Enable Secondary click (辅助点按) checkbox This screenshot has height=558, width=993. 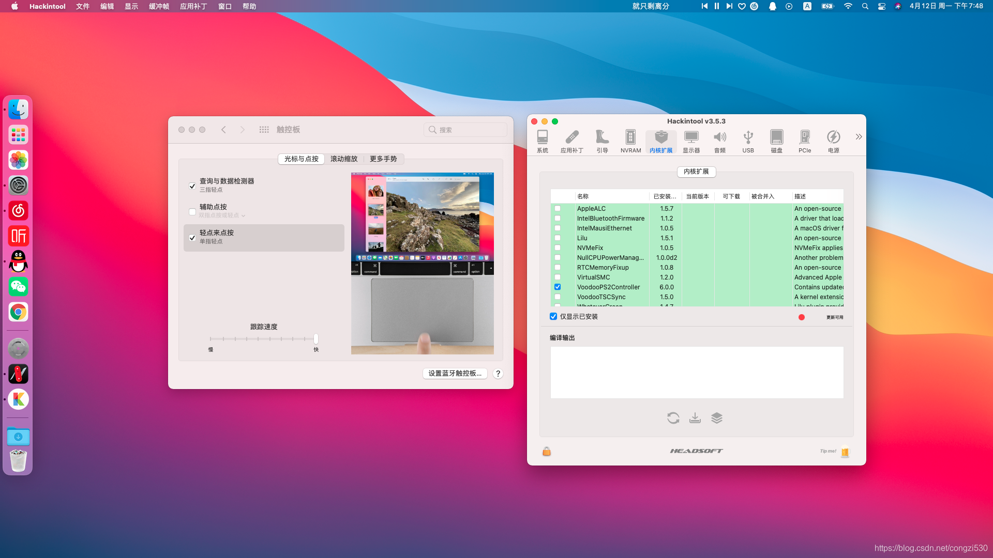click(x=192, y=212)
